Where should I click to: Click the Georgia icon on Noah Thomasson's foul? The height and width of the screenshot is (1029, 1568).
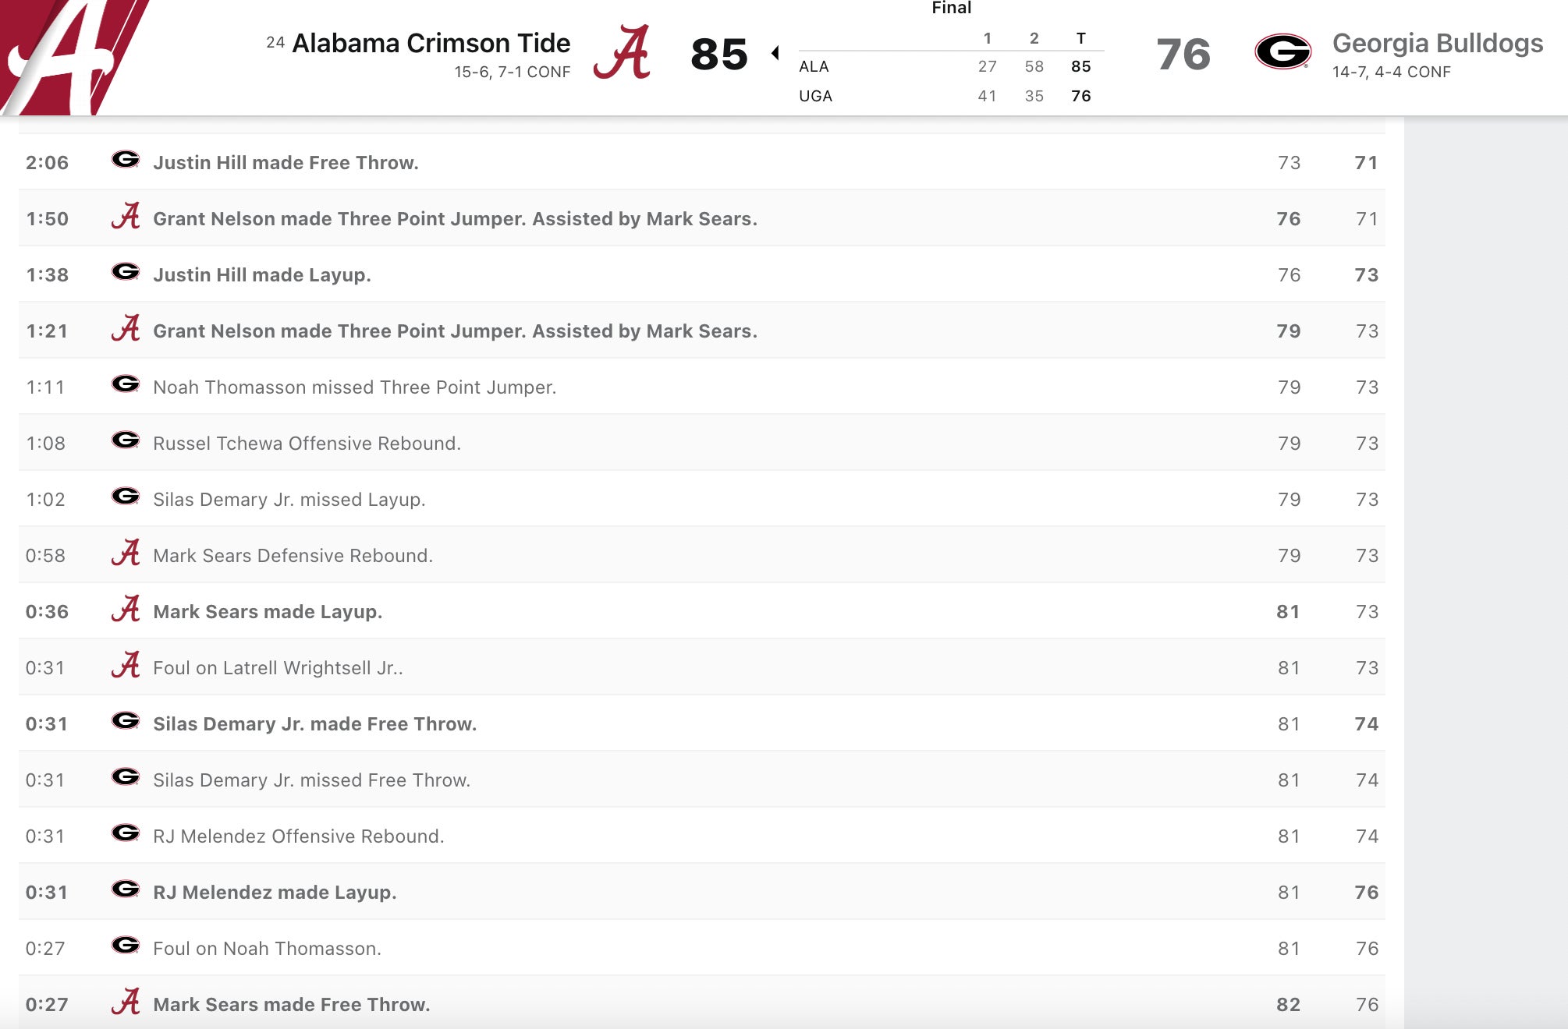tap(126, 946)
